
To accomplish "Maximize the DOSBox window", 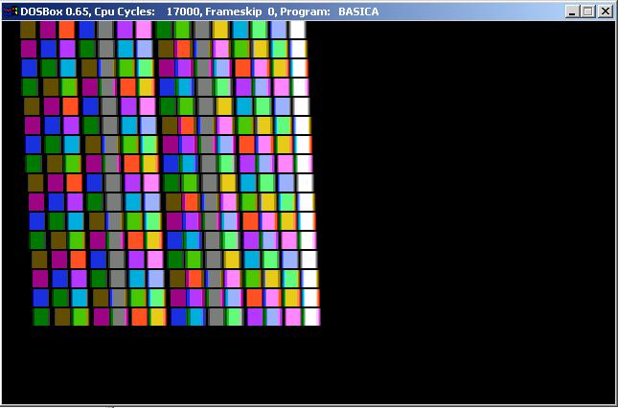I will pyautogui.click(x=588, y=11).
